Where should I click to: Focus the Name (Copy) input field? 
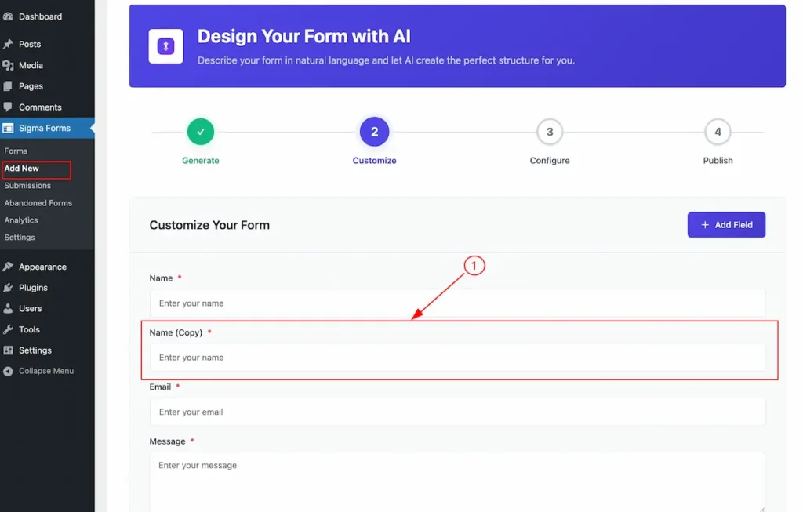click(458, 358)
